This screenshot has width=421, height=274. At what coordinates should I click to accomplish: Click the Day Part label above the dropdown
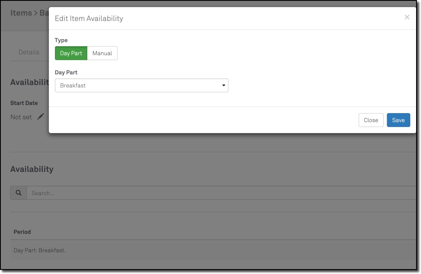[66, 72]
